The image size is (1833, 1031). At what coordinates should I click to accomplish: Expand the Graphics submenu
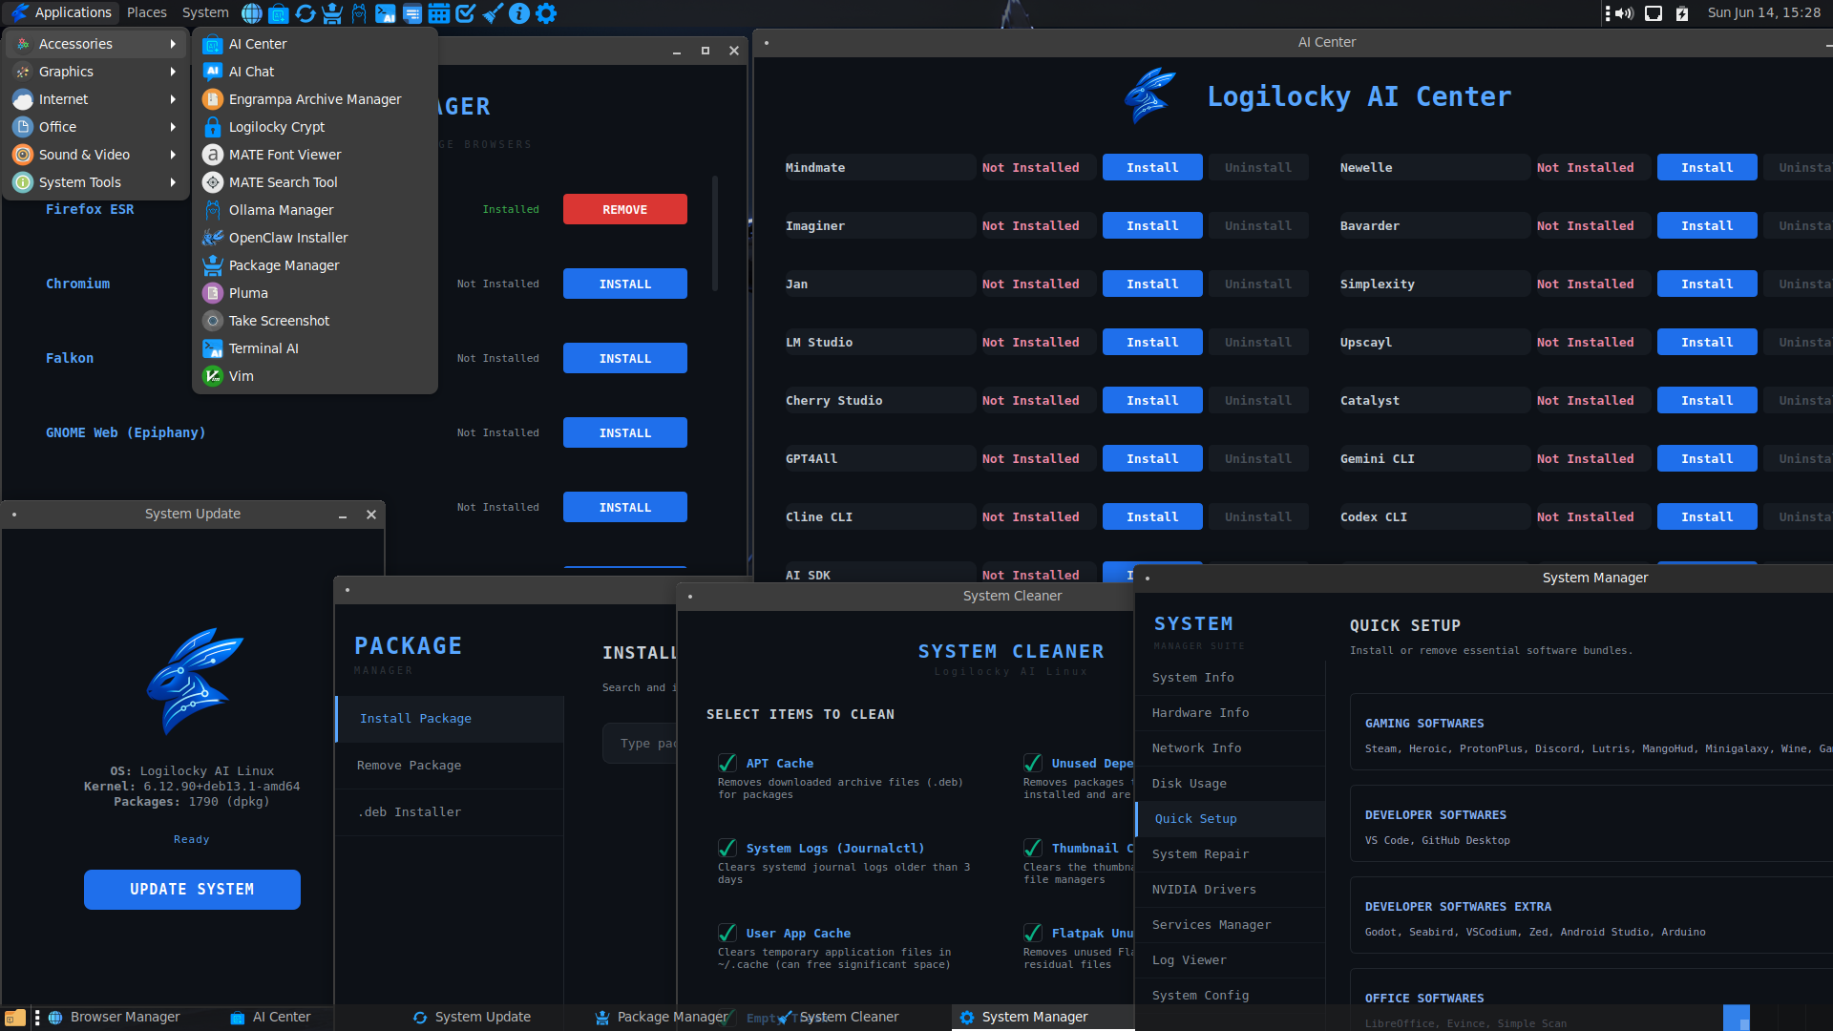[96, 72]
